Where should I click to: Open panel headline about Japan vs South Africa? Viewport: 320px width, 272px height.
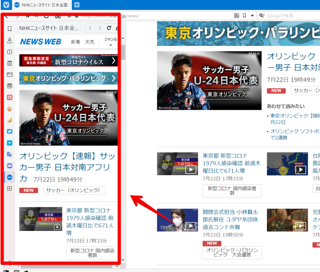[67, 167]
